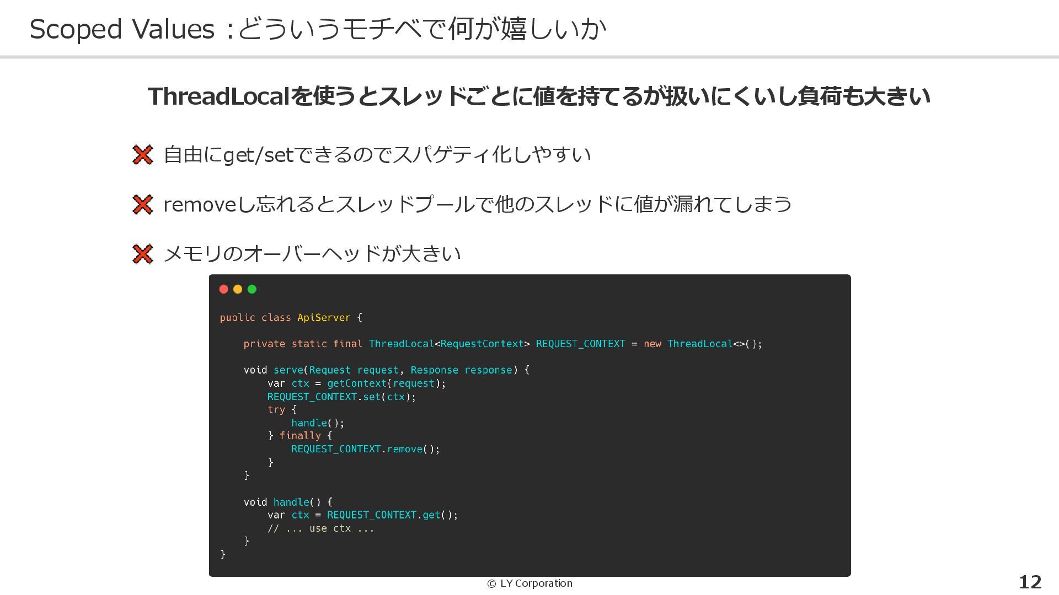Screen dimensions: 1059x595
Task: Click the red X beside the get/set bullet
Action: click(143, 155)
